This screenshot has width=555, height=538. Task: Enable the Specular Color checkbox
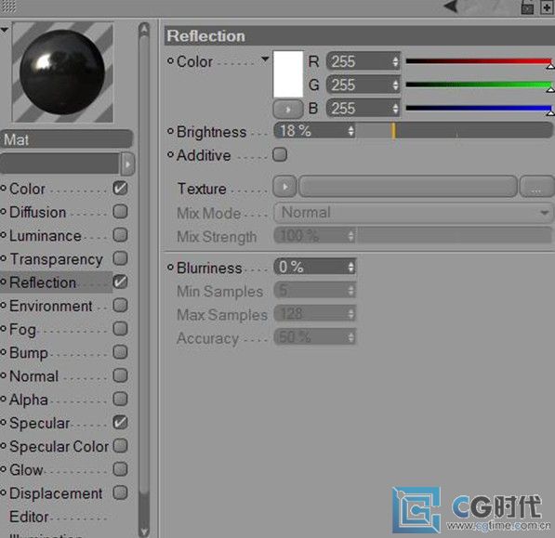[x=120, y=446]
